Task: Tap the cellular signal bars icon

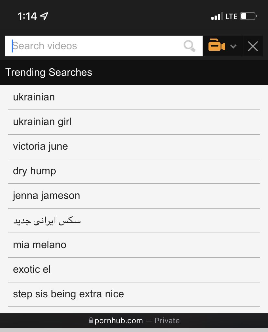Action: tap(216, 16)
